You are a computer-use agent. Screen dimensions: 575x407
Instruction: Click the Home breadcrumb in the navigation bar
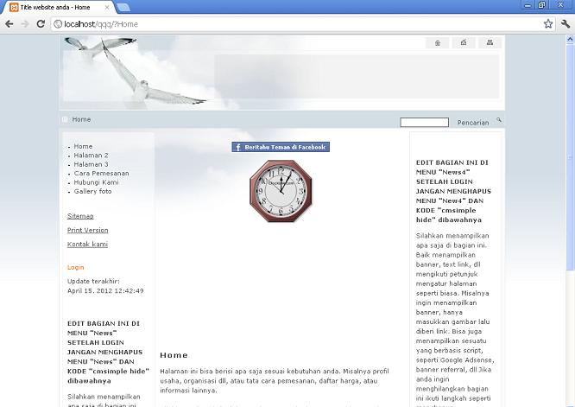coord(81,119)
